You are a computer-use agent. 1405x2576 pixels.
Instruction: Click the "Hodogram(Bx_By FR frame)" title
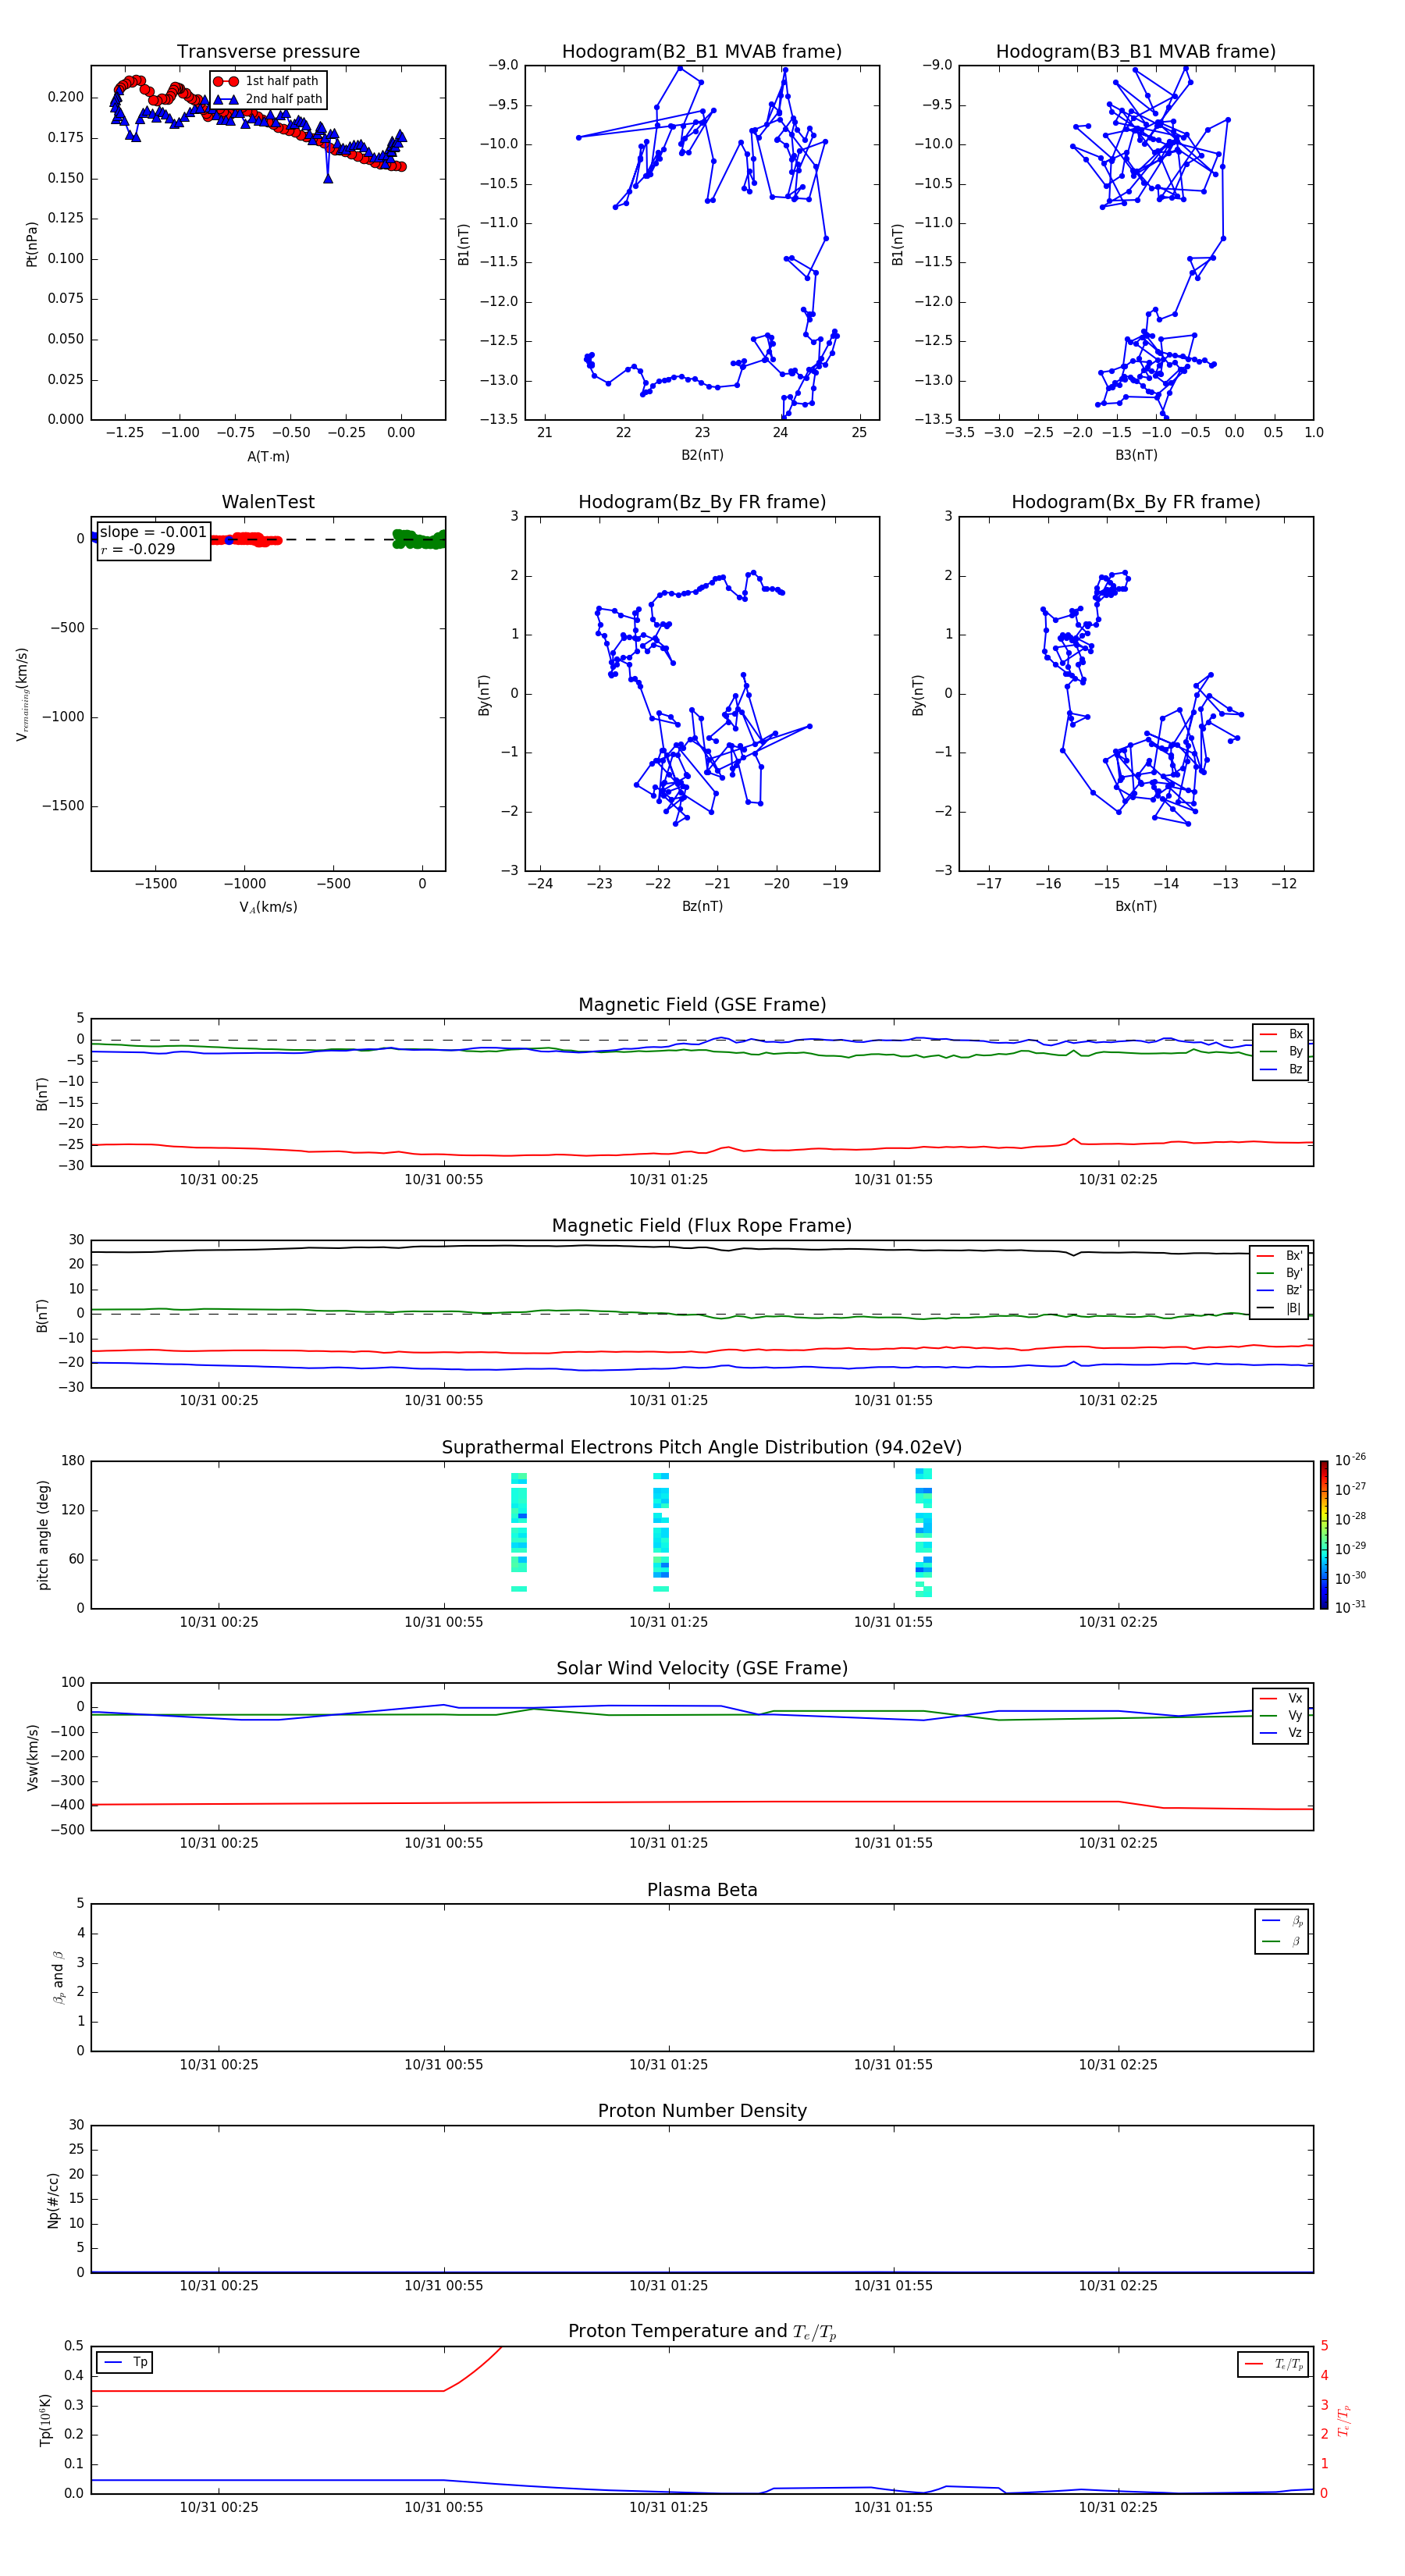(x=1136, y=502)
